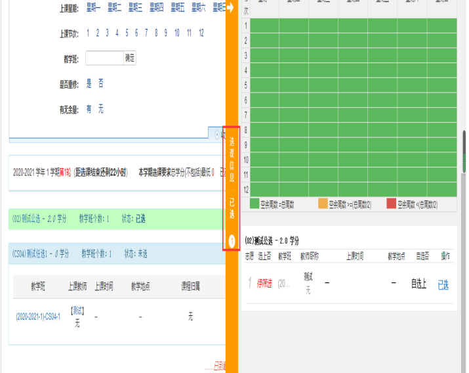Click the 操作 column header
This screenshot has width=469, height=373.
(x=445, y=256)
